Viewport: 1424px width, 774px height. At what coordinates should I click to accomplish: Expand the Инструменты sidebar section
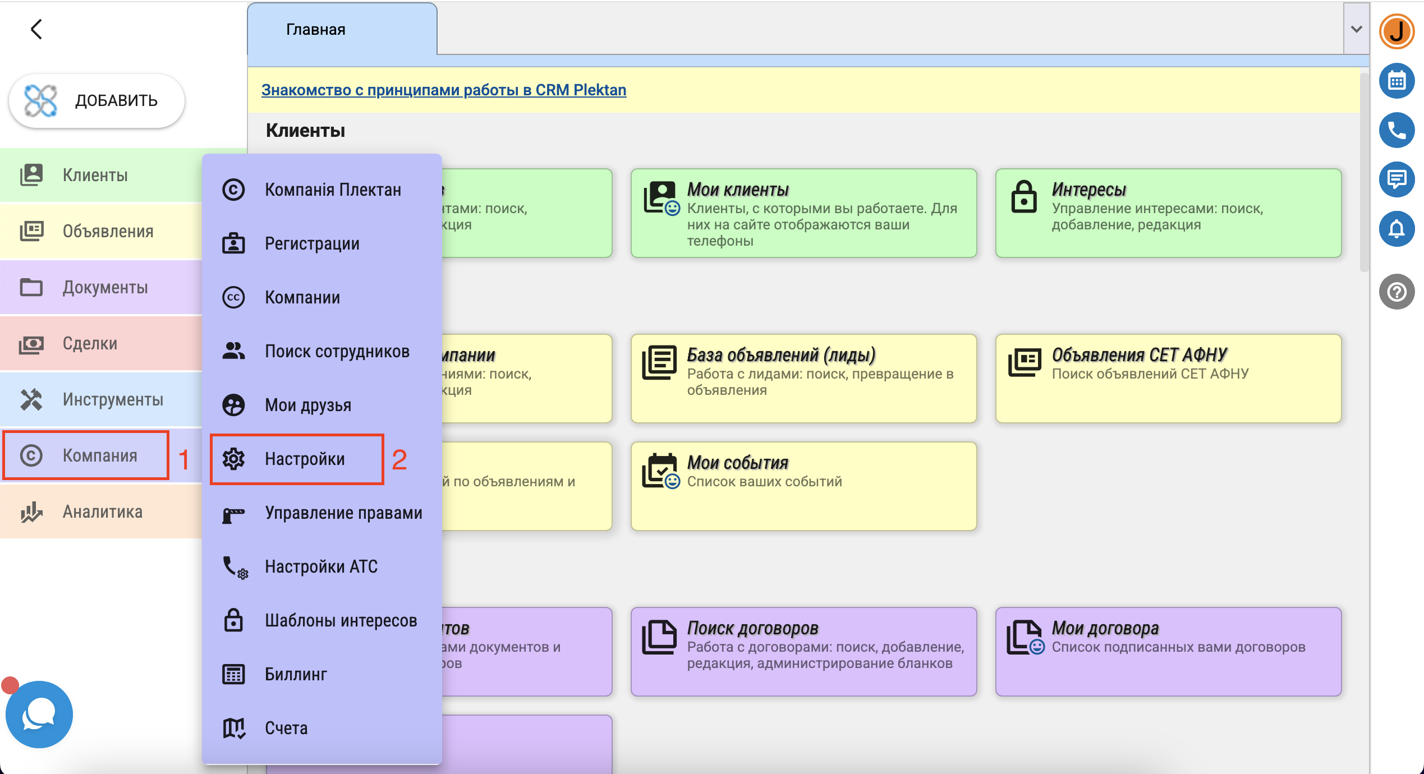112,399
